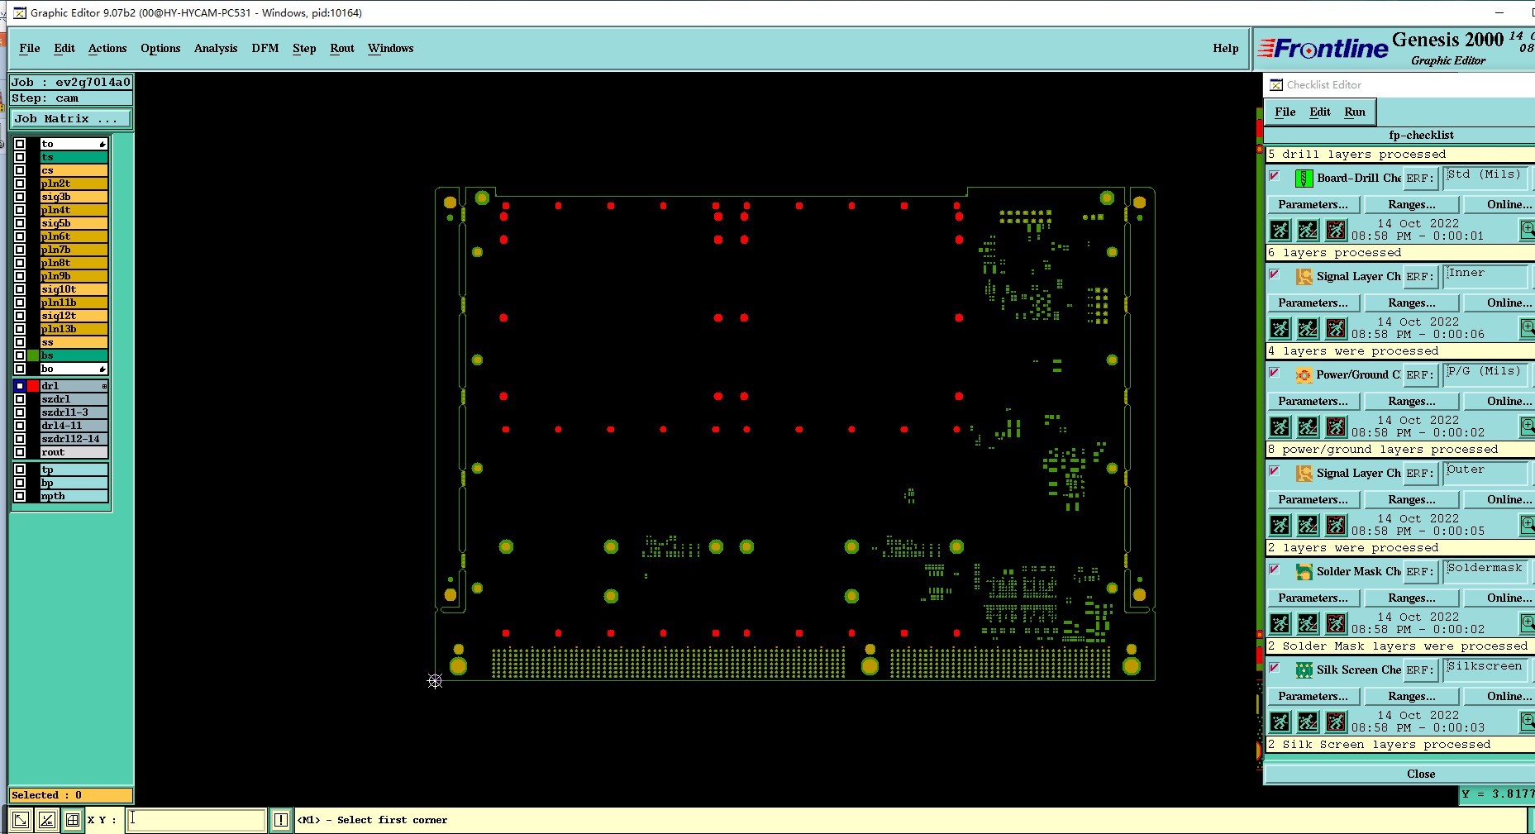Uncheck the Board-Drill Check checkbox
The image size is (1535, 834).
[1274, 176]
